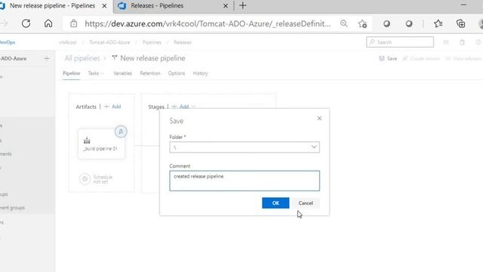This screenshot has width=483, height=272.
Task: Click the Save button in the toolbar
Action: 388,59
